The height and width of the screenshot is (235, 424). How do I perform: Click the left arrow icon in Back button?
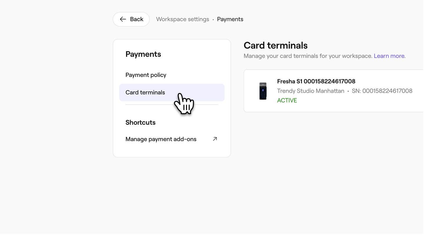[x=123, y=19]
